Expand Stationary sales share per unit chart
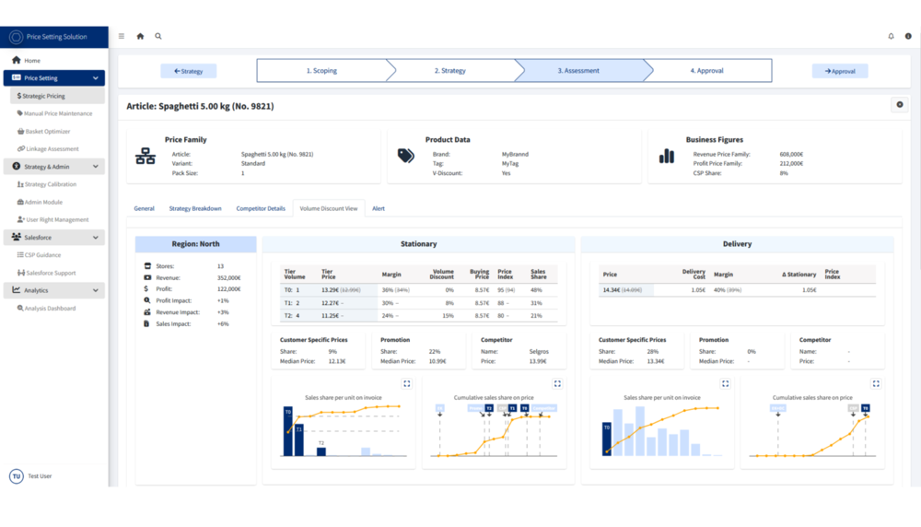The height and width of the screenshot is (527, 921). click(406, 383)
